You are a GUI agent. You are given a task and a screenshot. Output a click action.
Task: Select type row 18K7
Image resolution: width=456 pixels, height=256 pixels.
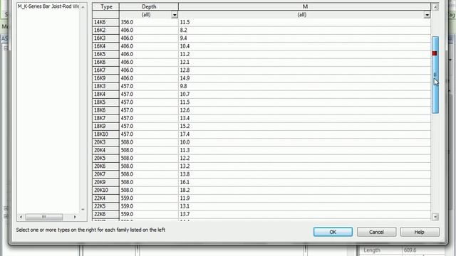pyautogui.click(x=261, y=118)
